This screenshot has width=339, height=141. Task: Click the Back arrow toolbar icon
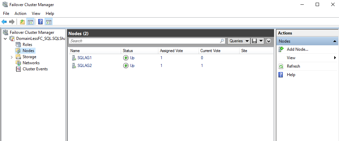coord(4,22)
